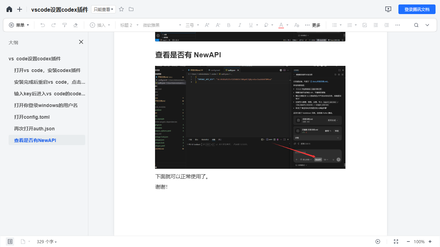Toggle the outline panel from status bar
Viewport: 440px width, 247px height.
[x=10, y=242]
